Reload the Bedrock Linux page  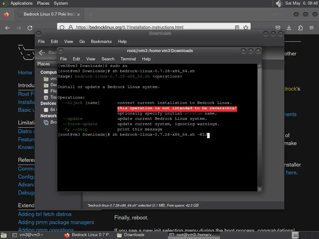coord(30,28)
